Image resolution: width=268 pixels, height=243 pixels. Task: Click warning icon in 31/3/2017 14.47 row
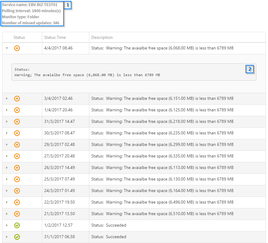pos(17,122)
